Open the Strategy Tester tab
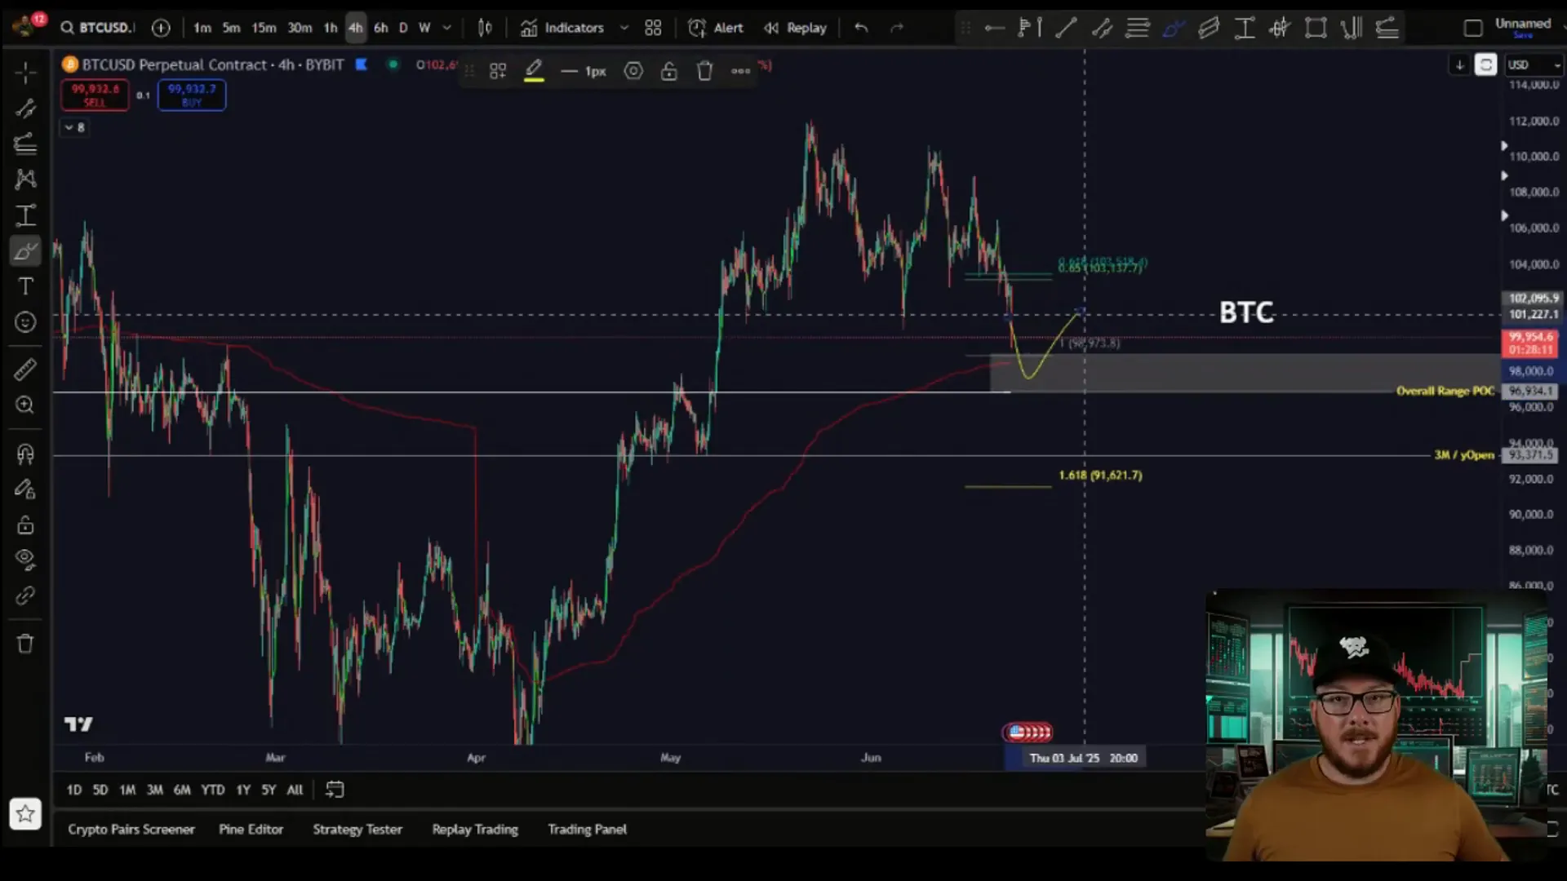This screenshot has width=1567, height=881. click(x=357, y=829)
